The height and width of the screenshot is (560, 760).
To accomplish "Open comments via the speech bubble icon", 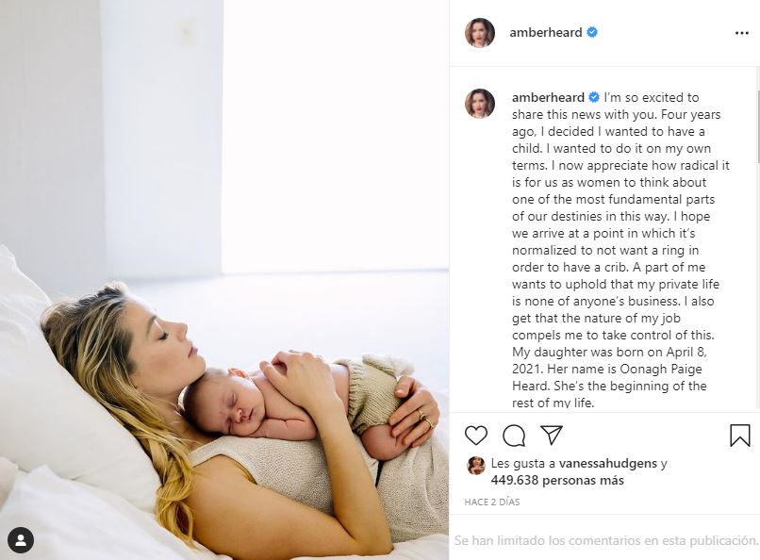I will pyautogui.click(x=514, y=435).
